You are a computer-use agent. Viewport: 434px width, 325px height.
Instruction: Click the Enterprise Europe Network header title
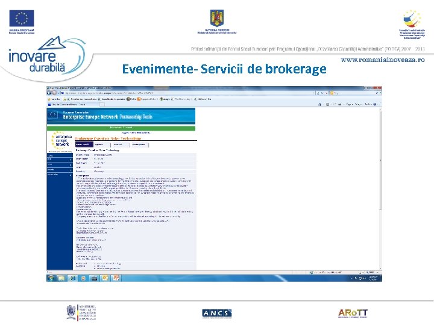point(90,117)
